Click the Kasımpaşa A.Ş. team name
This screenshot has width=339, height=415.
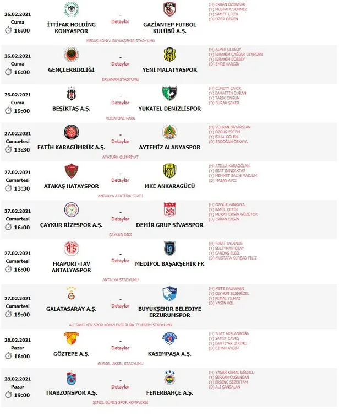pos(169,353)
